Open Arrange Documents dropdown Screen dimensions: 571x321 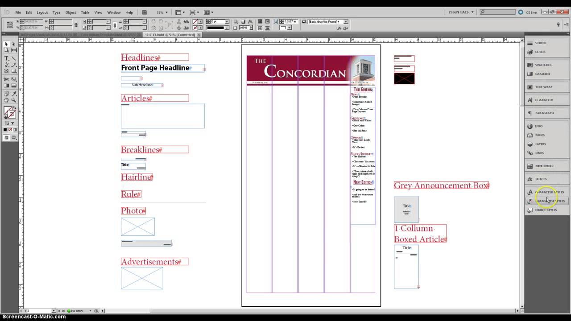point(209,12)
